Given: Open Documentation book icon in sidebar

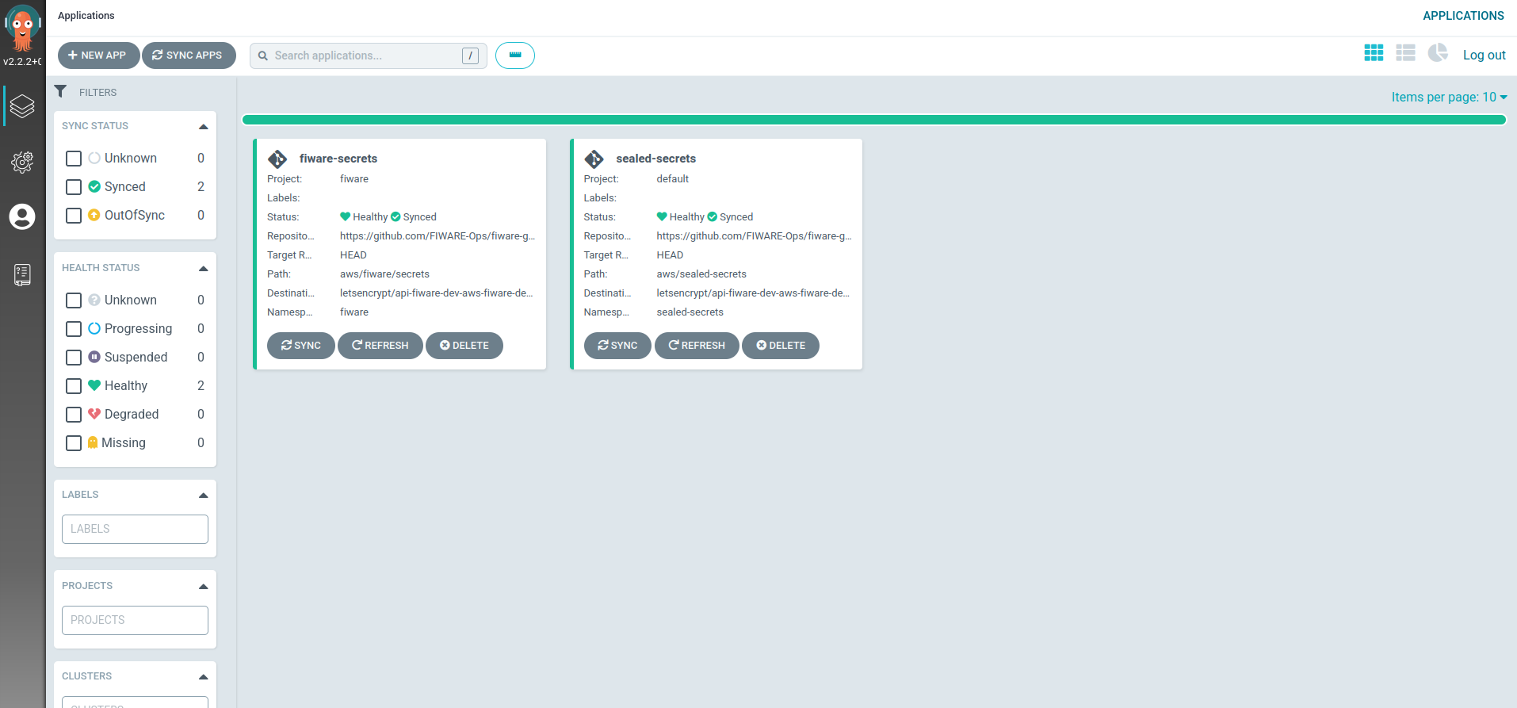Looking at the screenshot, I should (x=22, y=274).
